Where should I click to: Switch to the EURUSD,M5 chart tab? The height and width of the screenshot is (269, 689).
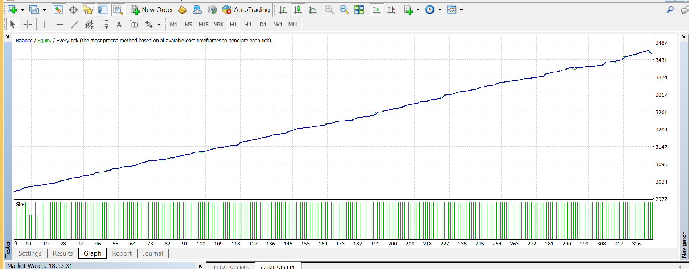(231, 267)
